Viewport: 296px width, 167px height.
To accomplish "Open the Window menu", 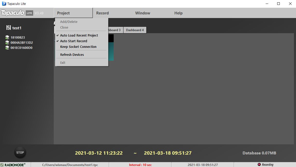I will 143,13.
